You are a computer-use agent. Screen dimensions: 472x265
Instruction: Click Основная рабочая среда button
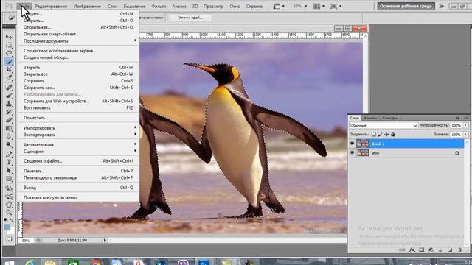(x=406, y=6)
